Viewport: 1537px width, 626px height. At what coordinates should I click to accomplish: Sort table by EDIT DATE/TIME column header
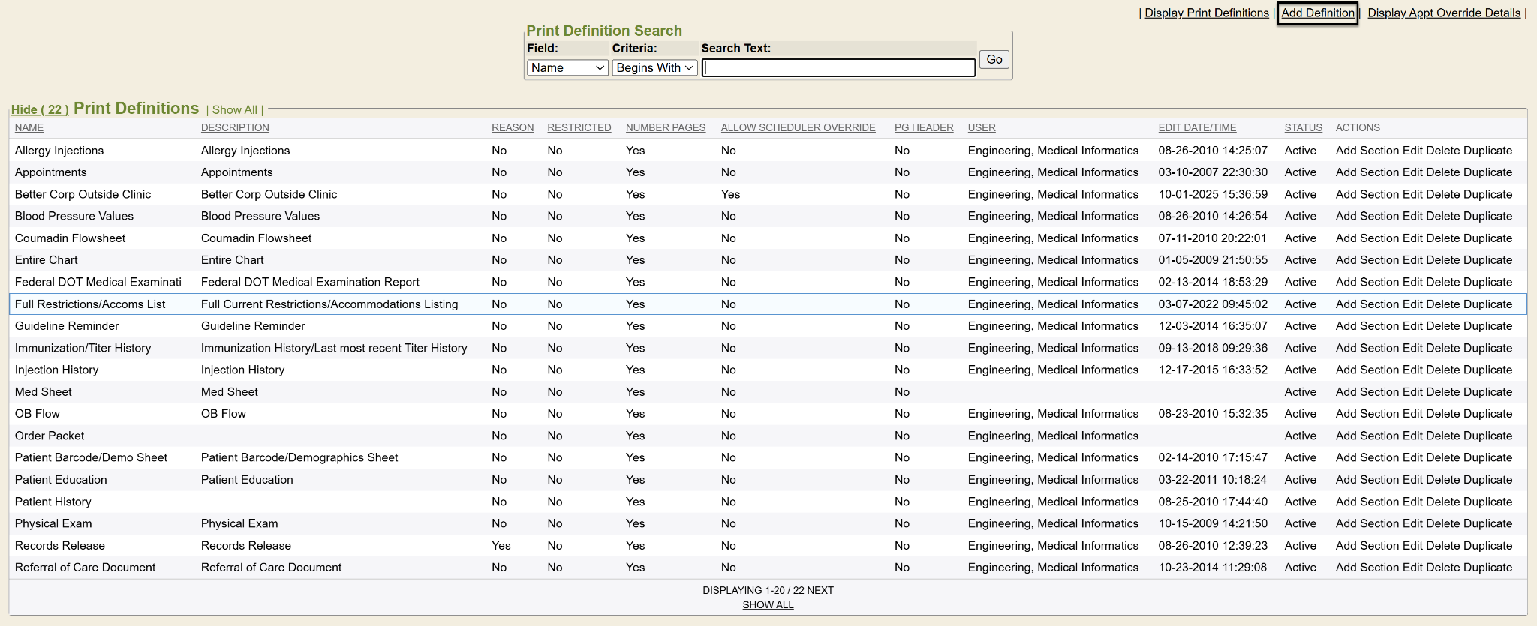[x=1197, y=128]
